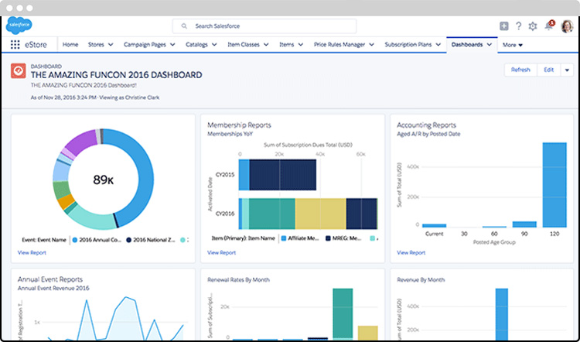580x342 pixels.
Task: Click the tall blue Revenue By Month bar
Action: click(502, 315)
